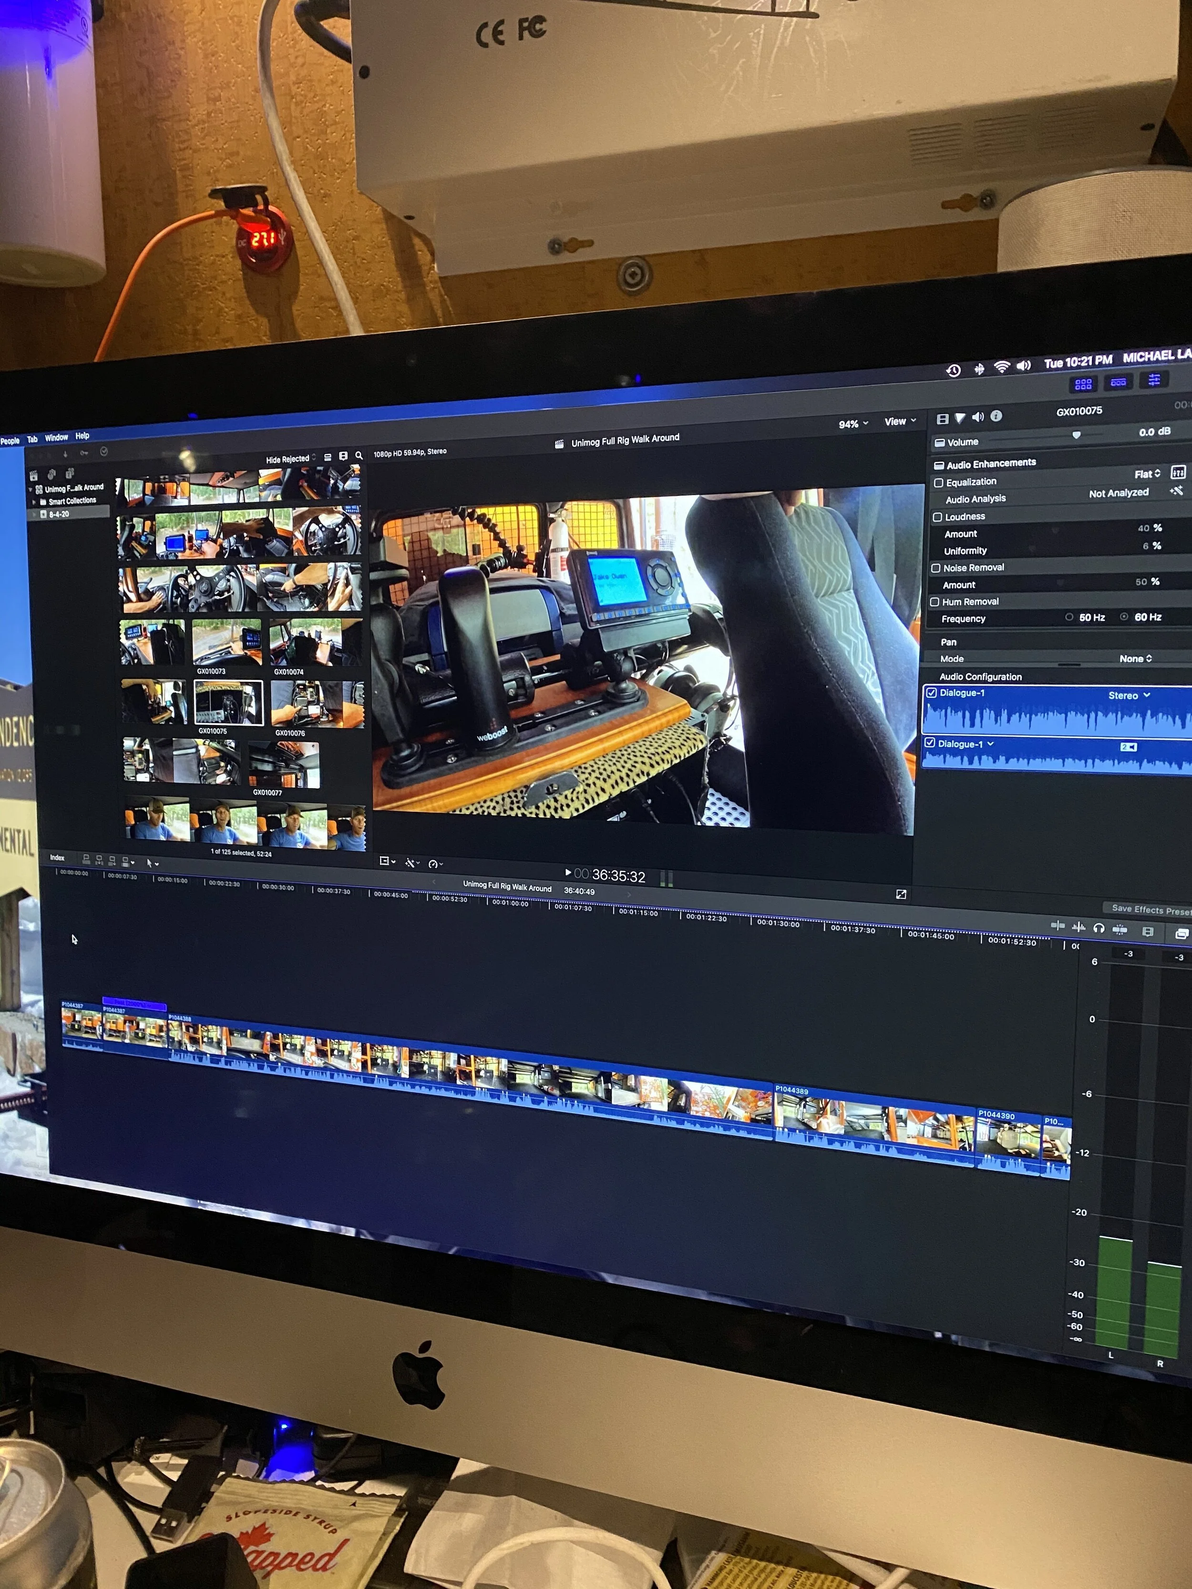Switch to the Audio inspector speaker icon
The image size is (1192, 1589).
pos(978,417)
